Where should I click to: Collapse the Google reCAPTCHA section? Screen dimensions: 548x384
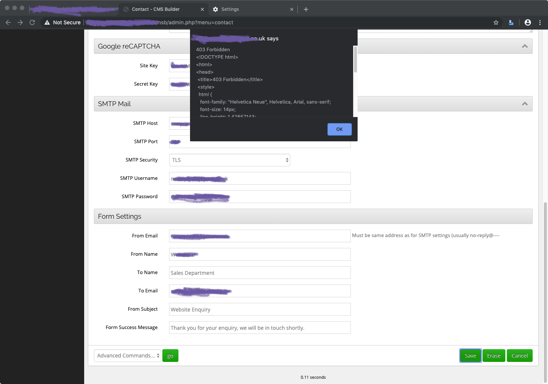[525, 46]
